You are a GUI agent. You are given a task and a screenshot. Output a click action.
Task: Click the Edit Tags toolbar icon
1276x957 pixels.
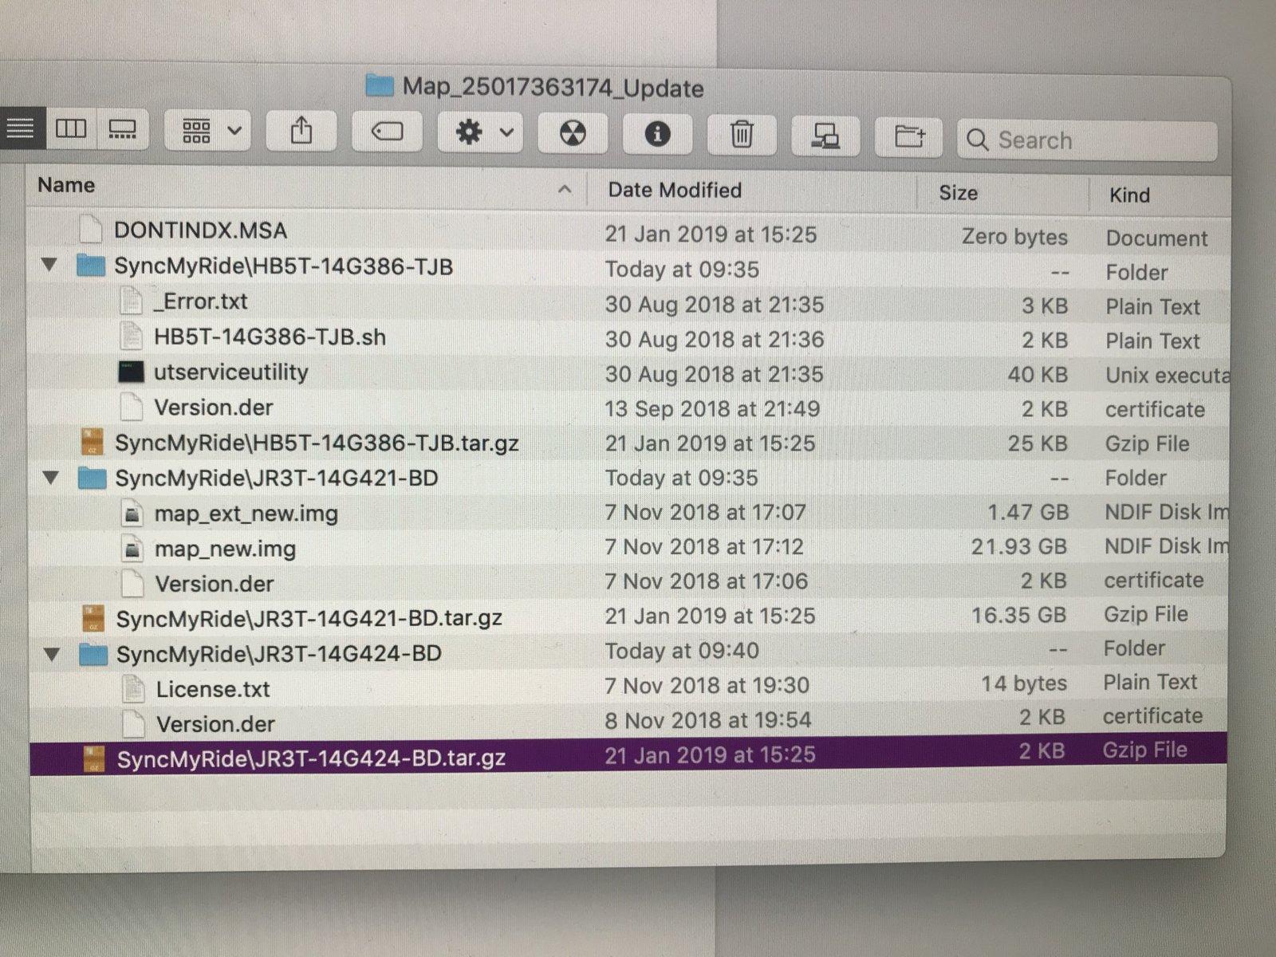pyautogui.click(x=387, y=132)
